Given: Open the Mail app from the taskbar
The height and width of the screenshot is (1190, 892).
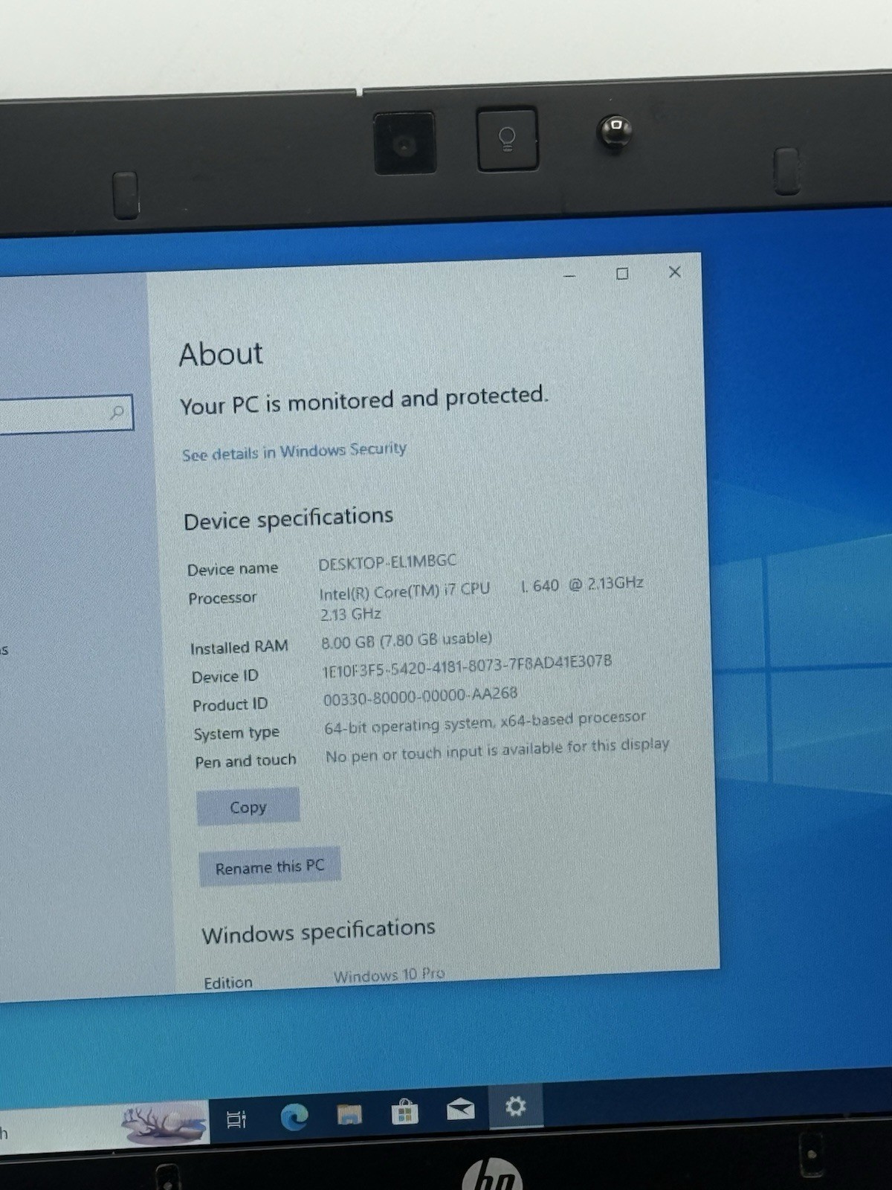Looking at the screenshot, I should (460, 1110).
